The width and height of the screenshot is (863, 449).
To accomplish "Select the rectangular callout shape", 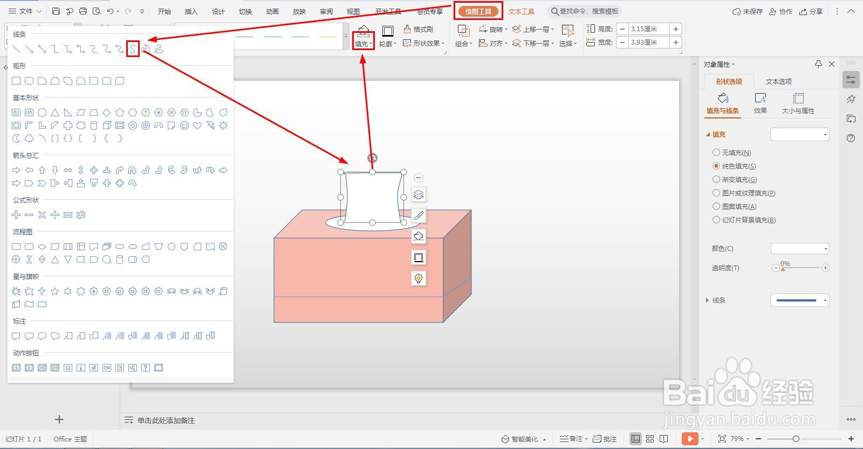I will click(x=16, y=336).
